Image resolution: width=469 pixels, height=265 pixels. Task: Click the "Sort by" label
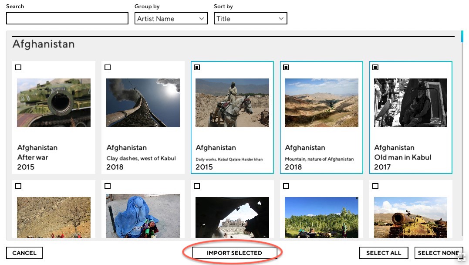tap(223, 6)
